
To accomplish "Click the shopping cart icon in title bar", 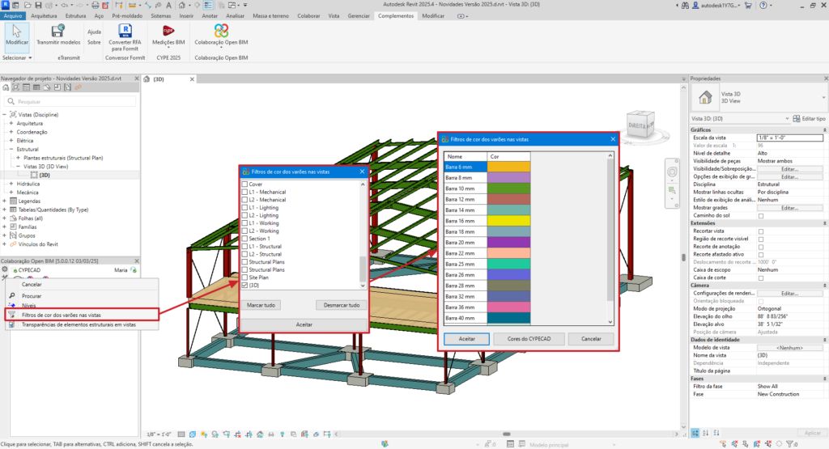I will click(748, 6).
